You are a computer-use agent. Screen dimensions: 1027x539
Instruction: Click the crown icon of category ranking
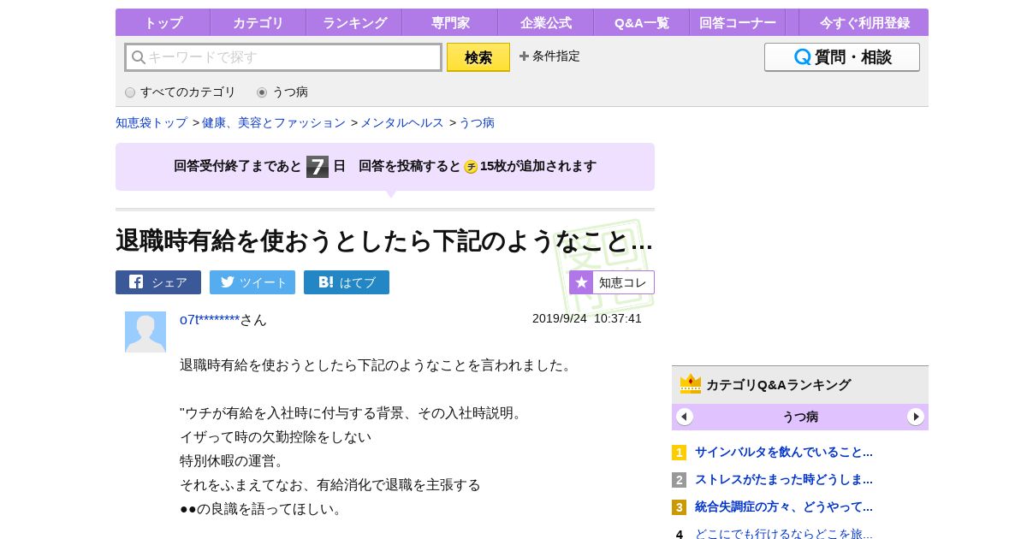[x=691, y=384]
